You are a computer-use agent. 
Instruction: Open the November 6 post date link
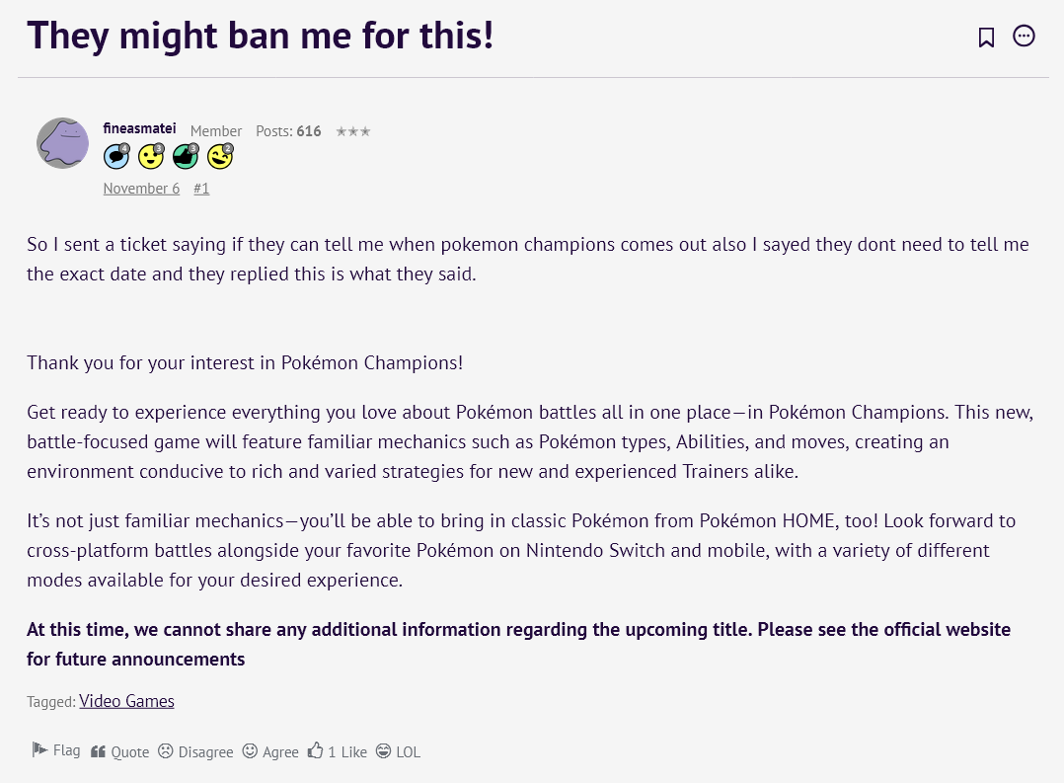(141, 189)
